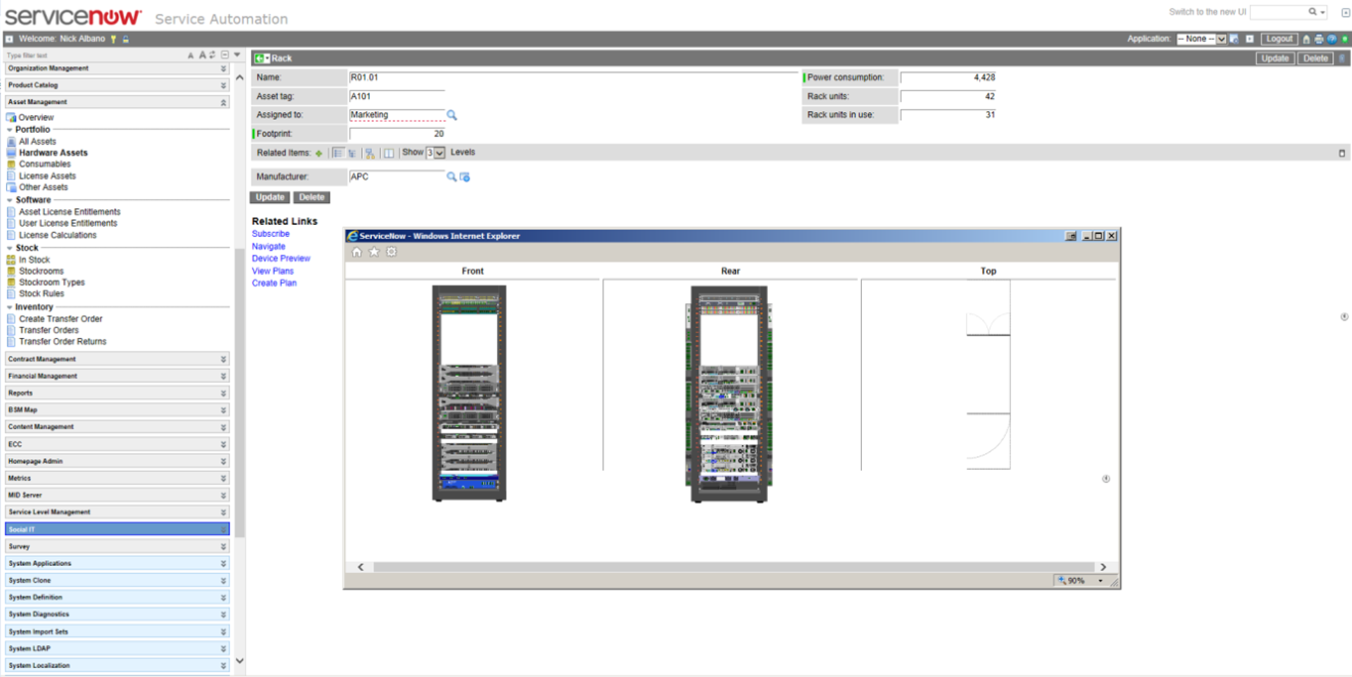Click the global search magnifier icon
Screen dimensions: 1352x677
pos(1312,12)
